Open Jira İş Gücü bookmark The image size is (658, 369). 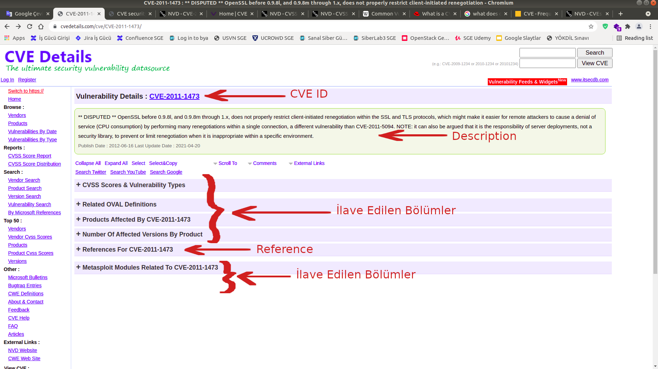coord(93,38)
